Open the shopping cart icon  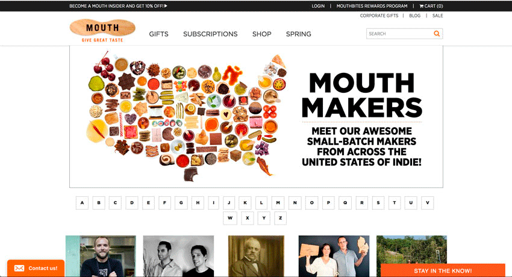point(422,6)
